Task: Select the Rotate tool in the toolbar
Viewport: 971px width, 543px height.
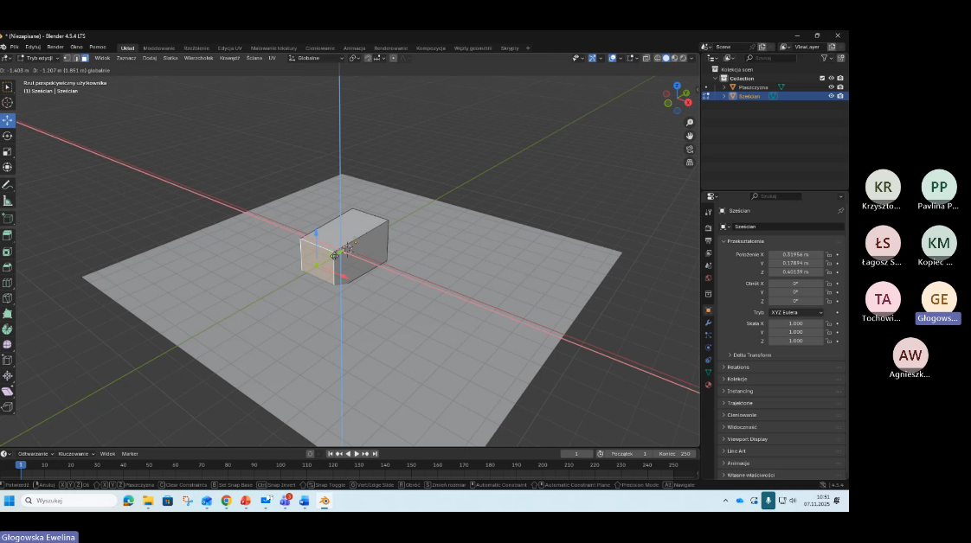Action: click(x=8, y=136)
